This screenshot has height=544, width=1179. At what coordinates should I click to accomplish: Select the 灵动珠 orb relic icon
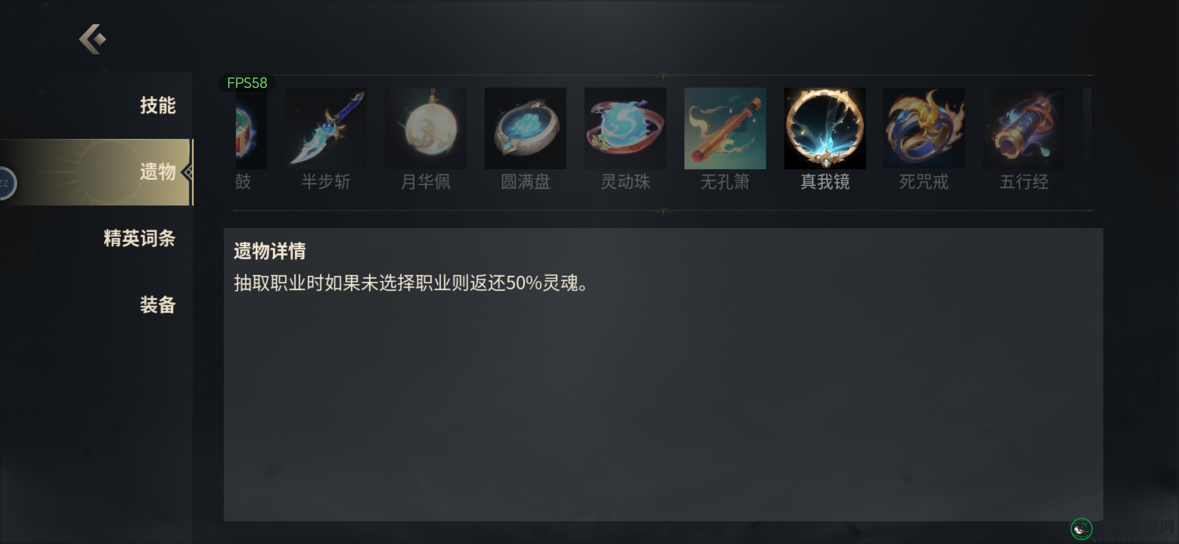(x=625, y=129)
